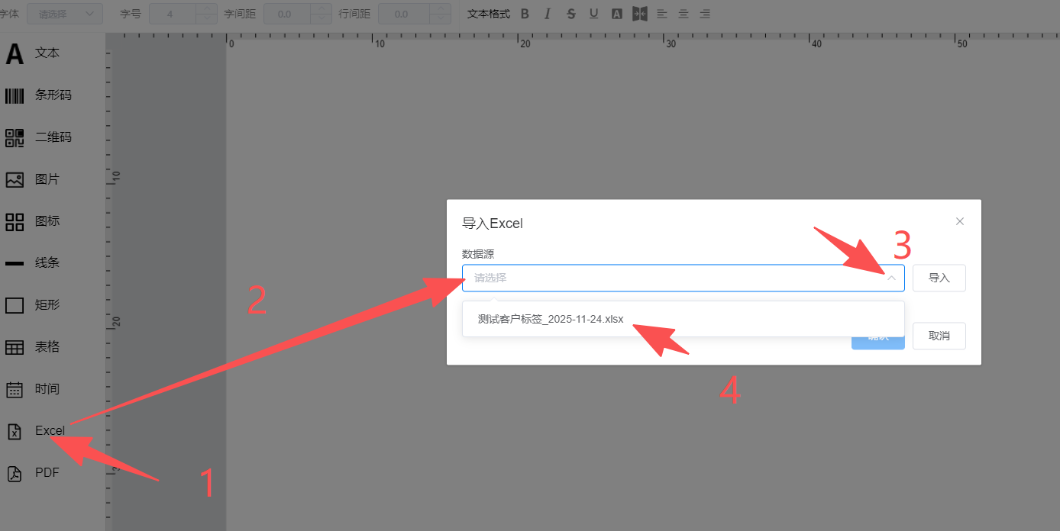
Task: Collapse the 数据源 dropdown arrow
Action: coord(890,278)
